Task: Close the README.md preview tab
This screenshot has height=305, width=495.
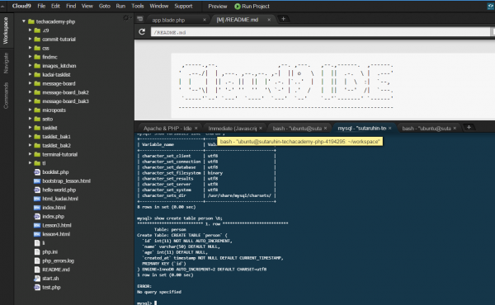Action: click(x=269, y=20)
